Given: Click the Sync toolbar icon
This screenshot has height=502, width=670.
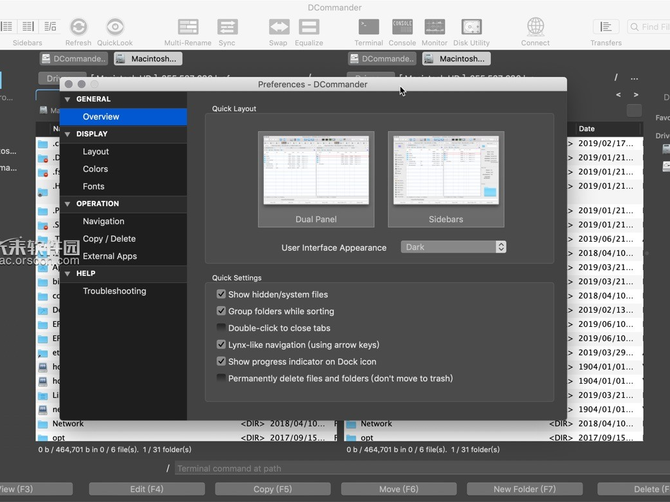Looking at the screenshot, I should pyautogui.click(x=228, y=29).
